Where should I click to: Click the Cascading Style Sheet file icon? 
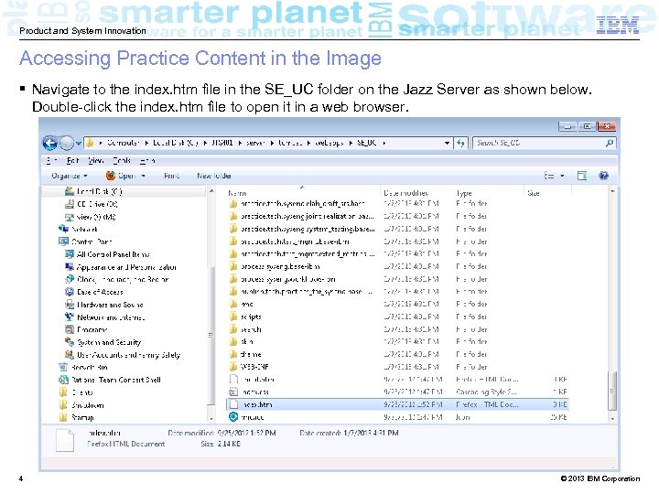(x=233, y=392)
